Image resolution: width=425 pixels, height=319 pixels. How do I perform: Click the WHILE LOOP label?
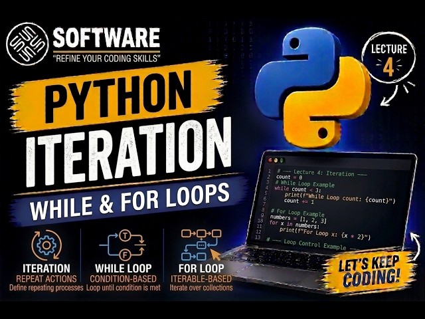[124, 268]
